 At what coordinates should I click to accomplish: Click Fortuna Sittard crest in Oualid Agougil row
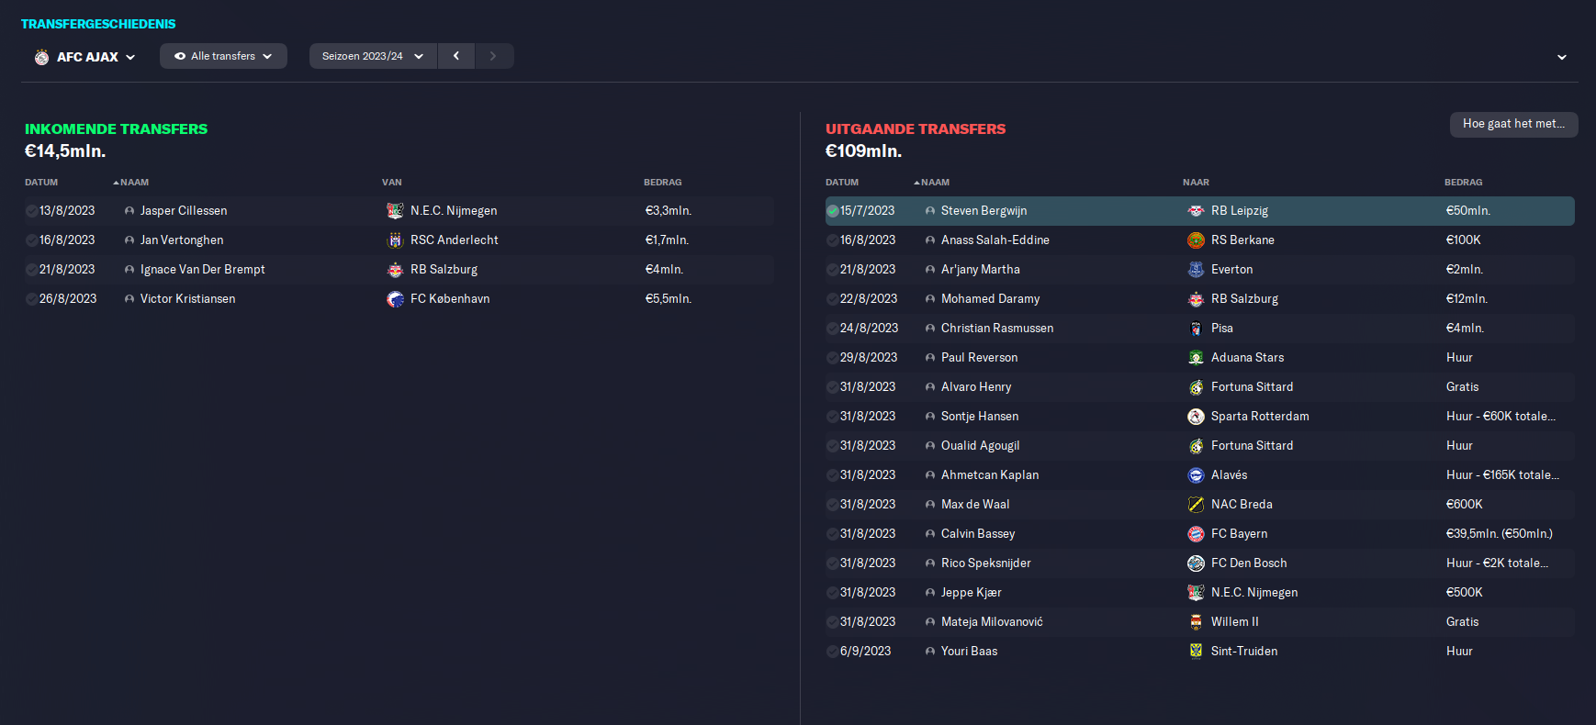1196,446
